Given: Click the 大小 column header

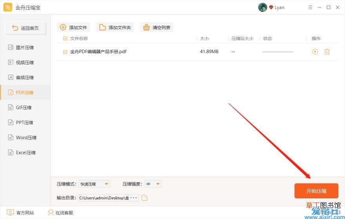Looking at the screenshot, I should (204, 38).
